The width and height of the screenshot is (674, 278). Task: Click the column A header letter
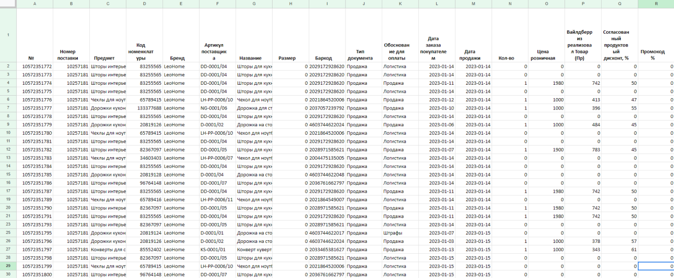(35, 4)
